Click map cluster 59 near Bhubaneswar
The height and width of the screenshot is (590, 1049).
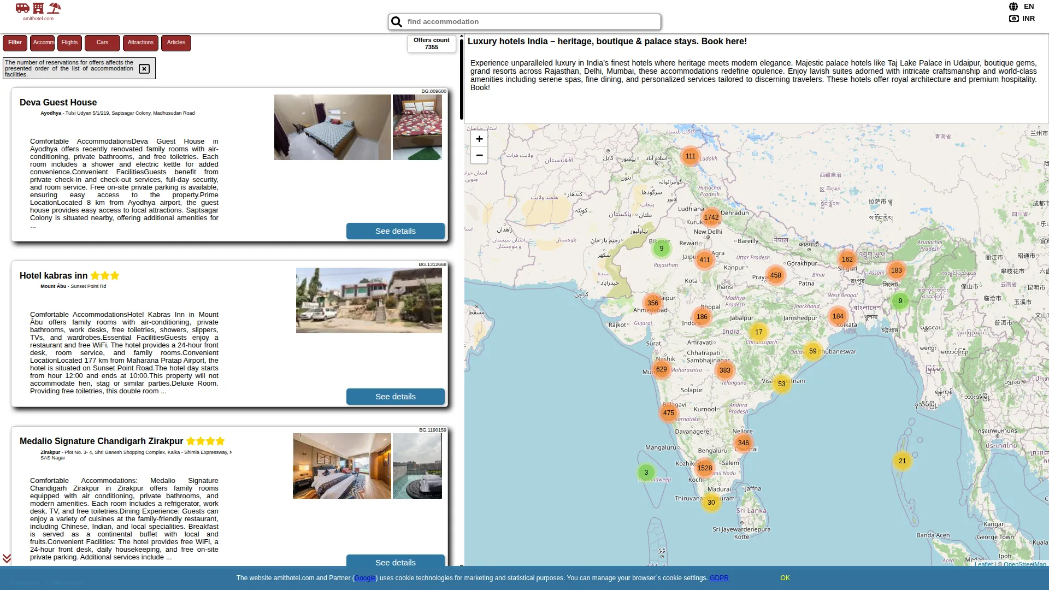click(x=813, y=351)
